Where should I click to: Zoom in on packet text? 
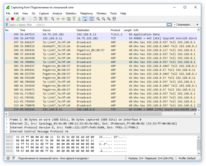coord(98,19)
